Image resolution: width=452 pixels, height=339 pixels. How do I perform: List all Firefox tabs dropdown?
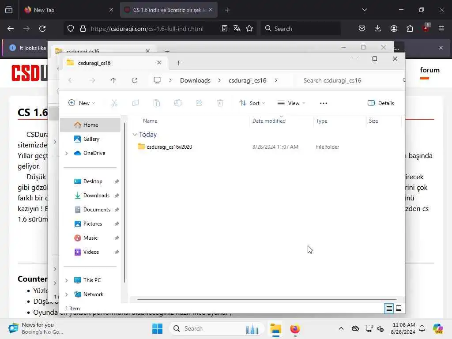point(365,10)
